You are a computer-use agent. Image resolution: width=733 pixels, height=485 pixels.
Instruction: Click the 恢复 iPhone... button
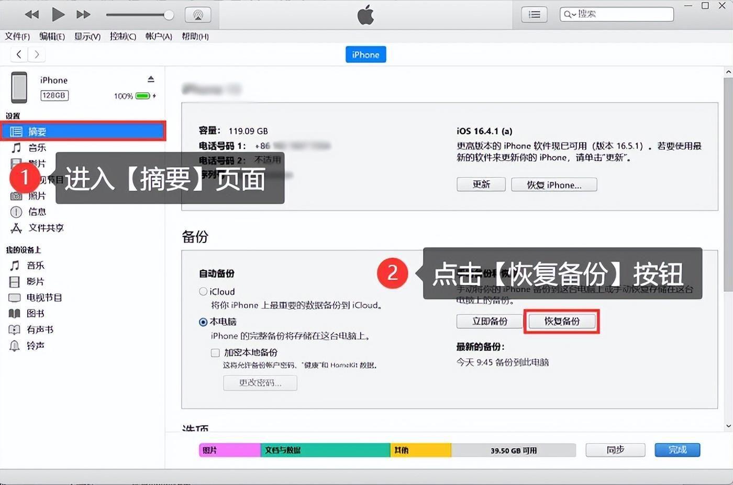click(x=554, y=184)
